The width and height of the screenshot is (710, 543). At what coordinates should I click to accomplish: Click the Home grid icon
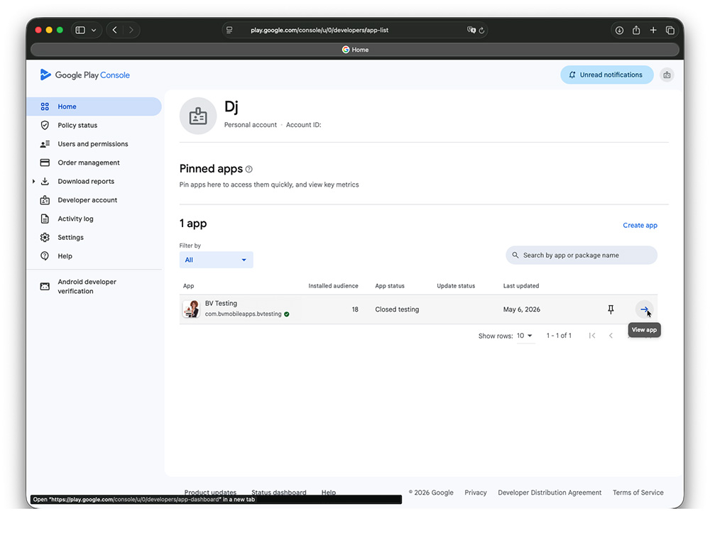(45, 106)
